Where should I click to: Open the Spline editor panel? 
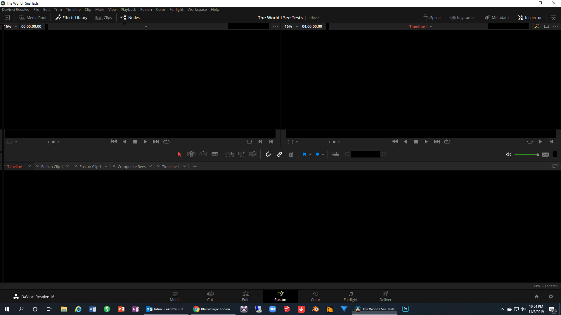432,17
